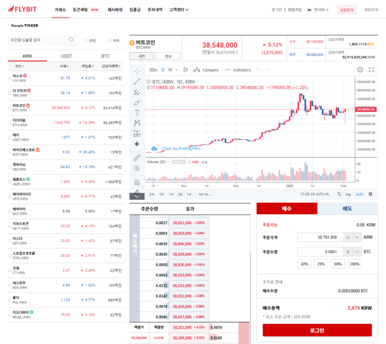Screen dimensions: 386x344
Task: Open the 한국어 language dropdown
Action: (318, 10)
